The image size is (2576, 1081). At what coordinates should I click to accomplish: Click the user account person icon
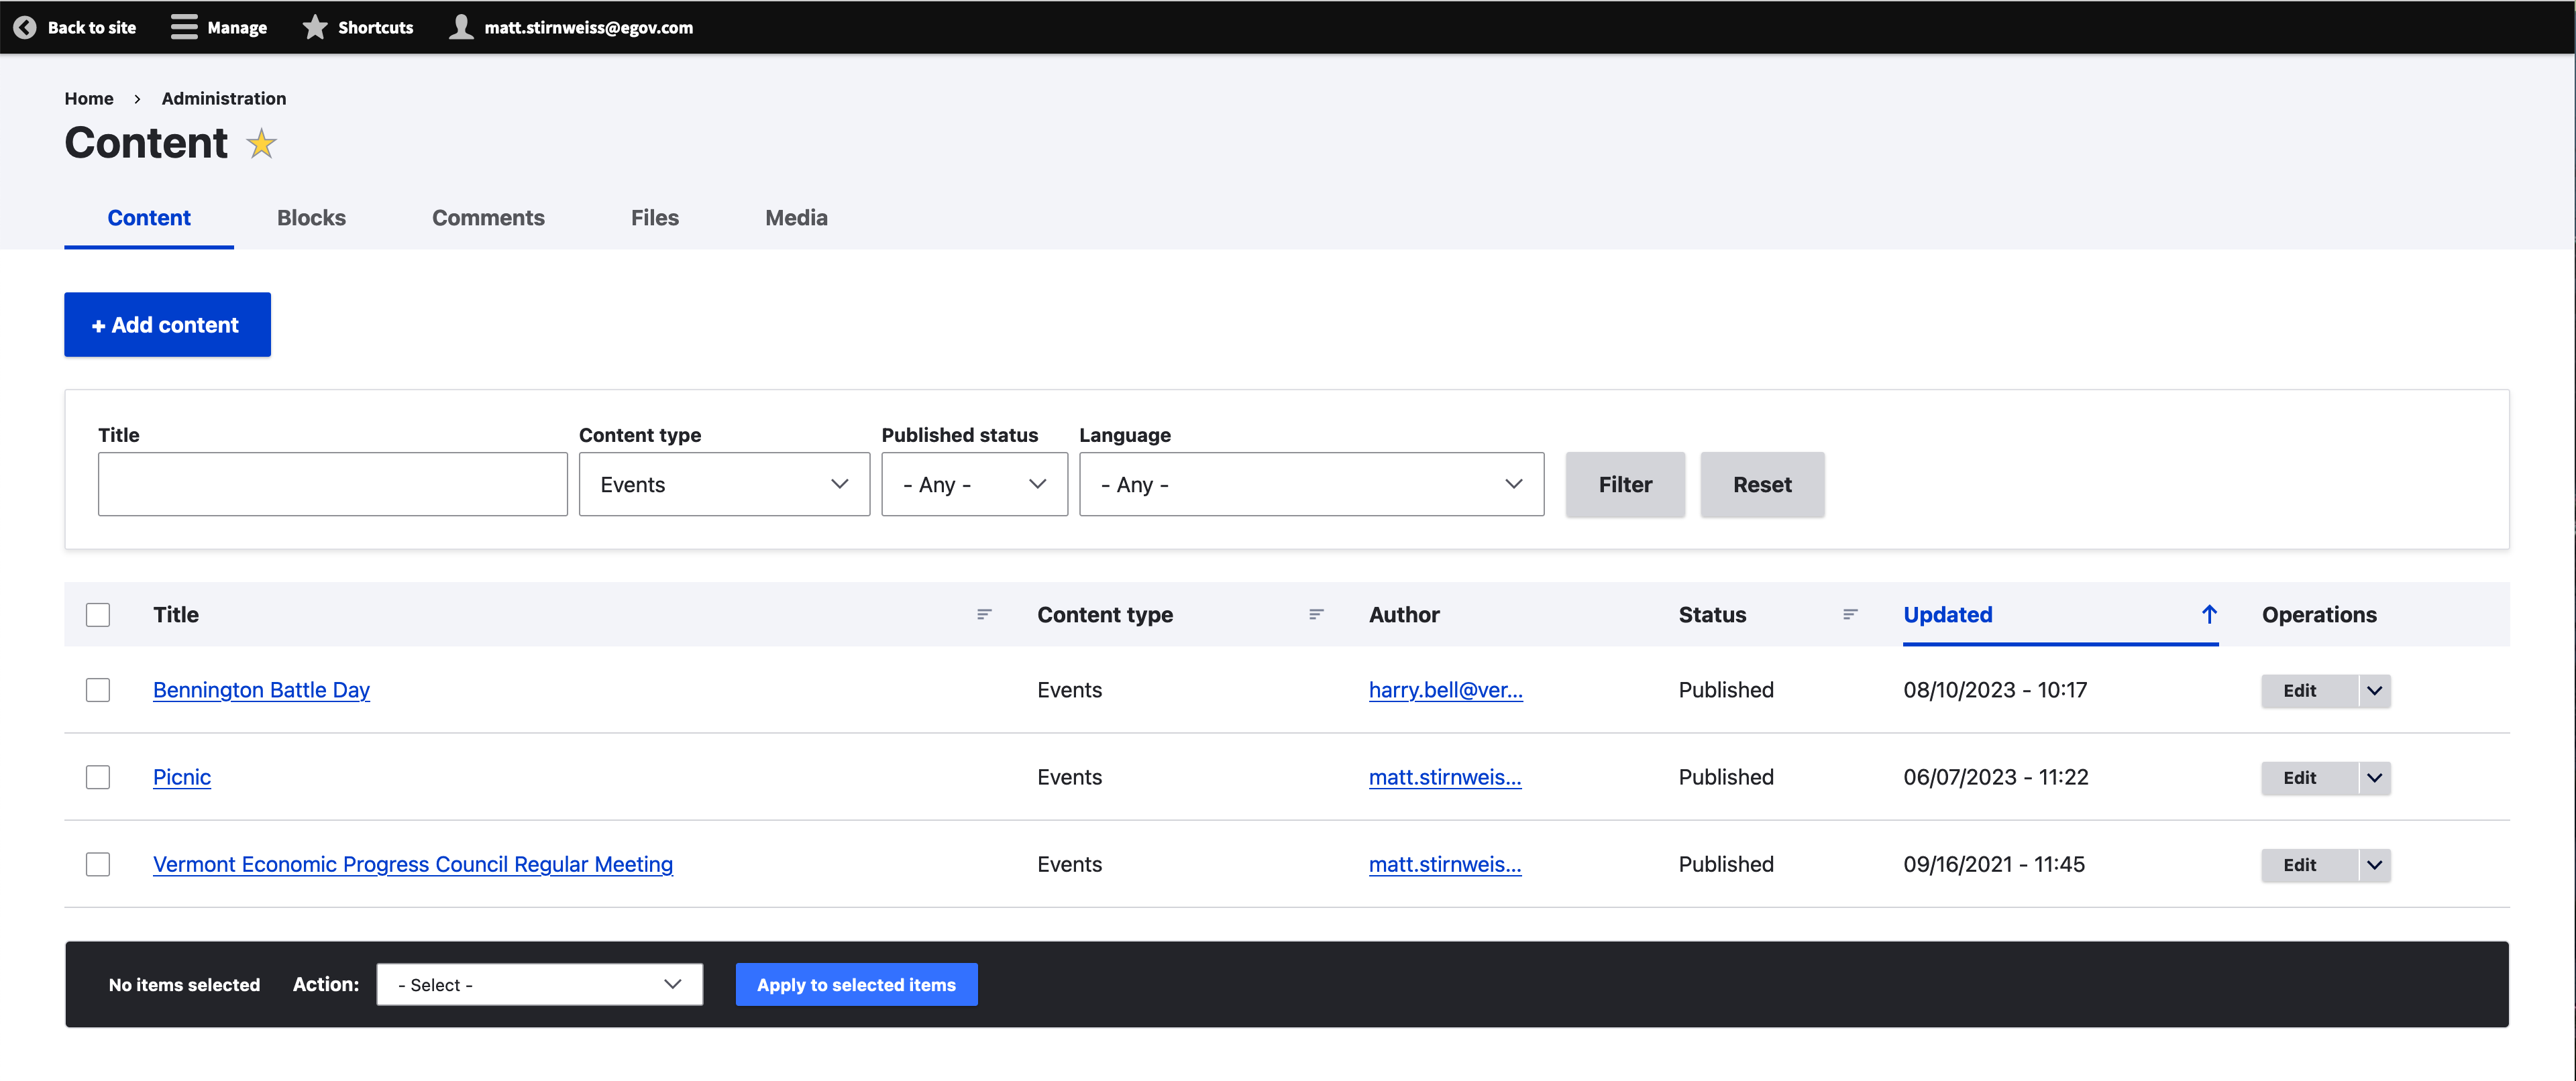tap(461, 27)
